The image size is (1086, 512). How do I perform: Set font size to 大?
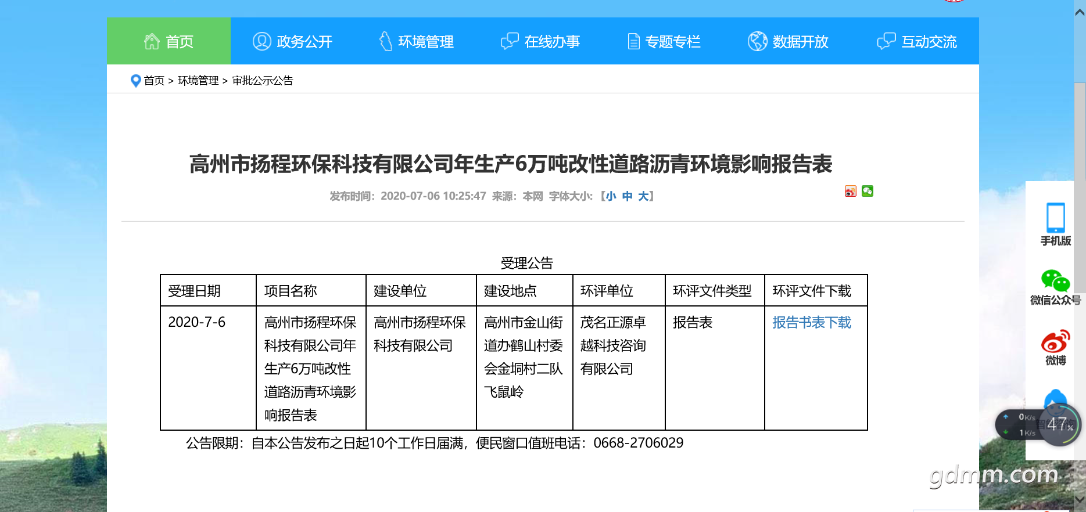pyautogui.click(x=643, y=196)
